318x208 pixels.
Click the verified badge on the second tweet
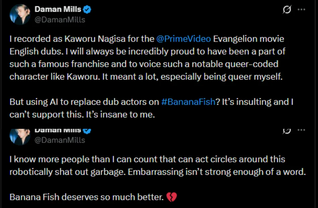[88, 130]
